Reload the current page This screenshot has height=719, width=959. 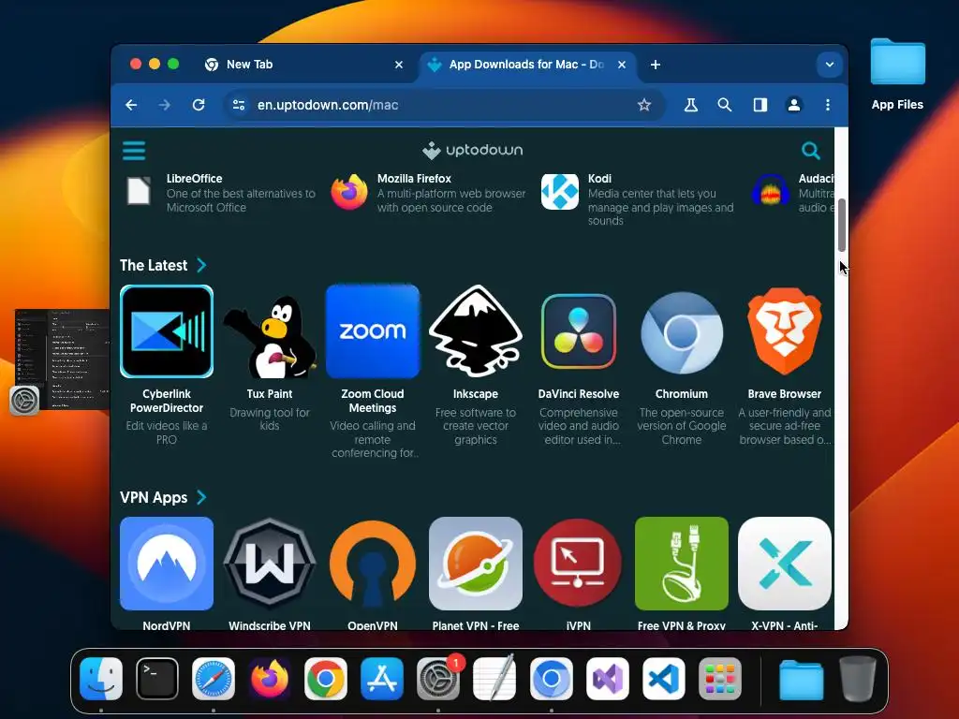(199, 105)
